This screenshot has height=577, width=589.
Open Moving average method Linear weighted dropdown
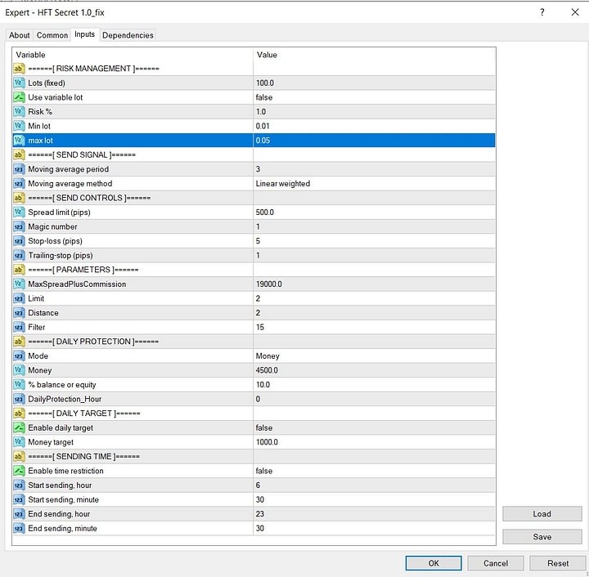(x=373, y=184)
